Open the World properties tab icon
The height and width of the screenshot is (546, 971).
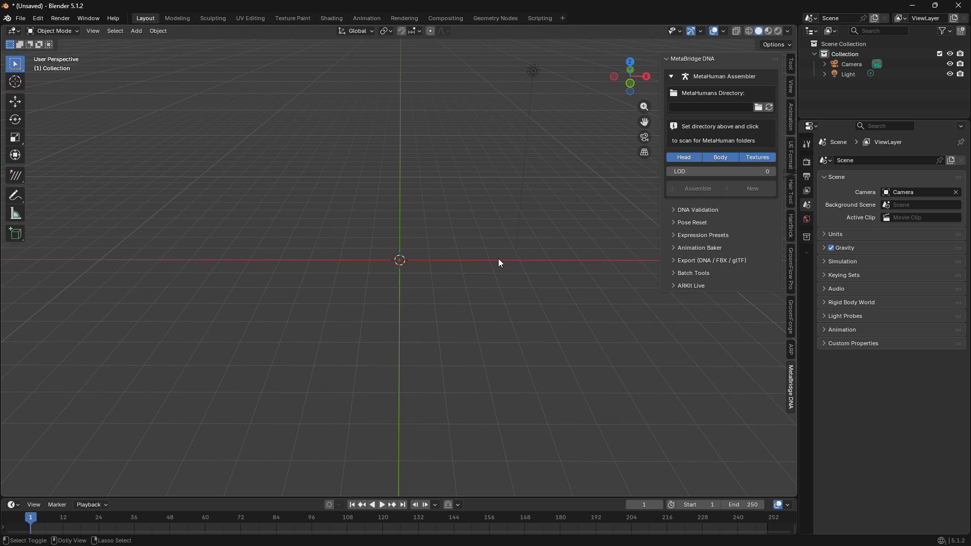(807, 219)
